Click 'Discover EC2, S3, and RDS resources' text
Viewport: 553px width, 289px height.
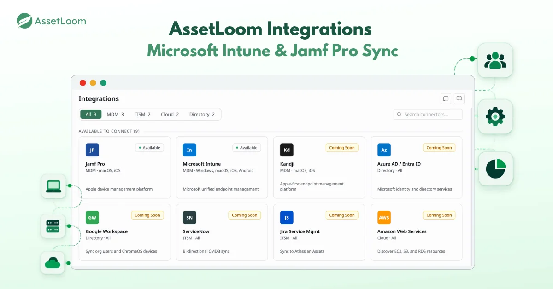(411, 251)
